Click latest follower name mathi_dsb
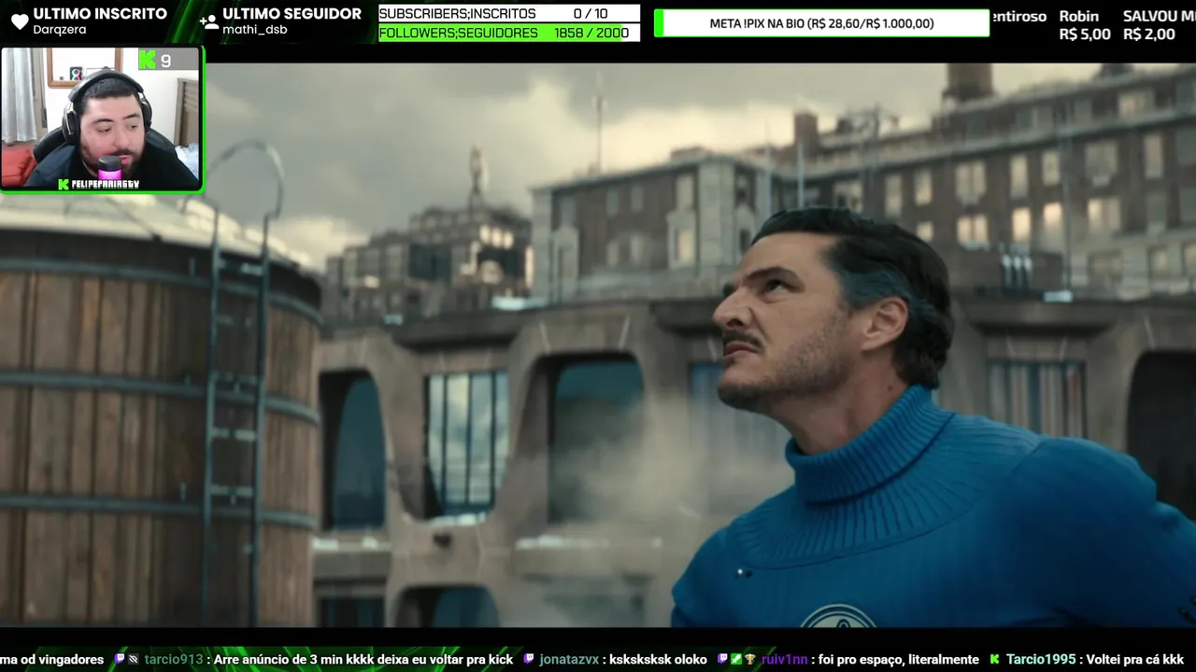The height and width of the screenshot is (672, 1196). point(255,30)
